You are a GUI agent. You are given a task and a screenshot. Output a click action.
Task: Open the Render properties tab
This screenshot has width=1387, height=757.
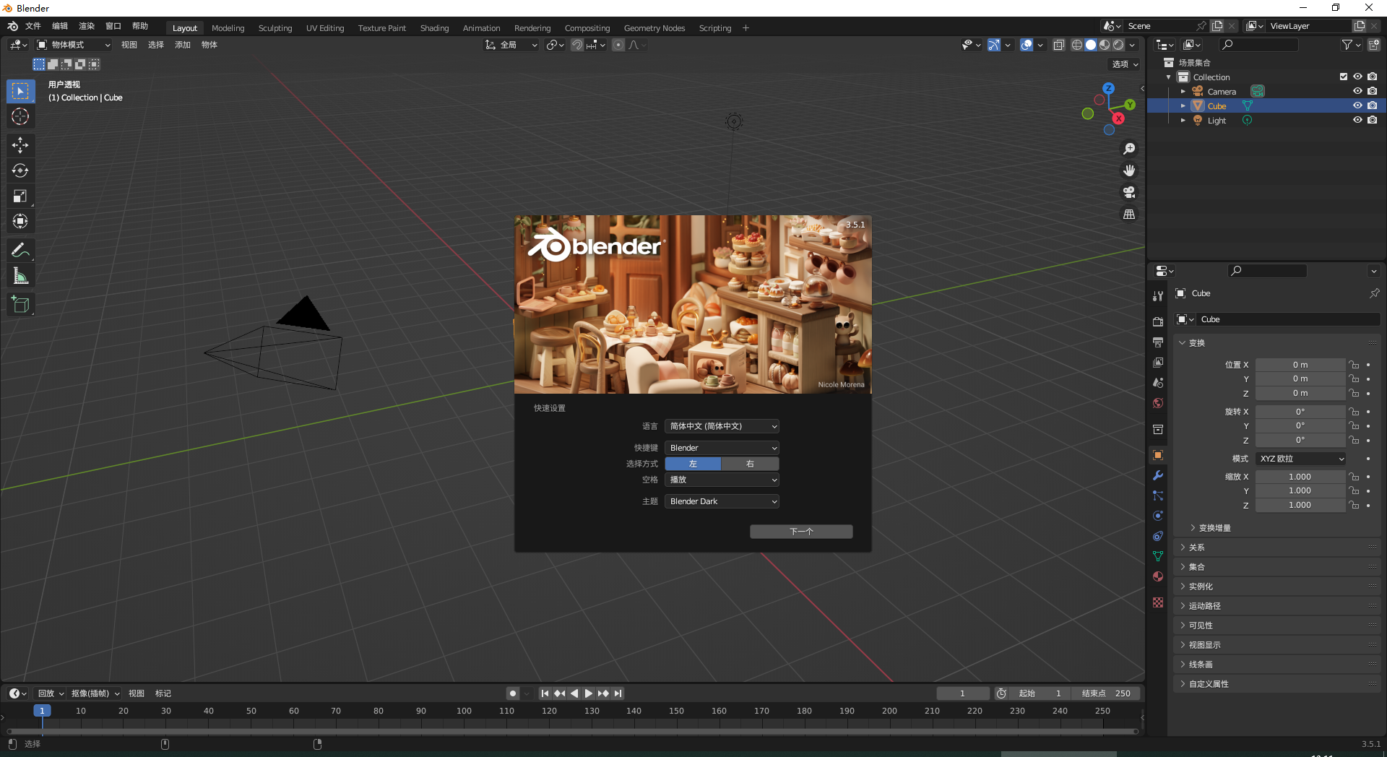coord(1157,321)
